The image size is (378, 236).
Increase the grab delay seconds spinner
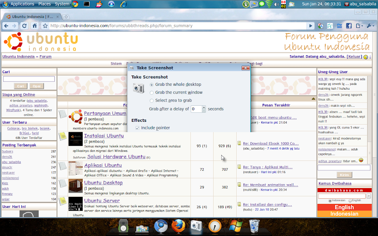point(204,107)
